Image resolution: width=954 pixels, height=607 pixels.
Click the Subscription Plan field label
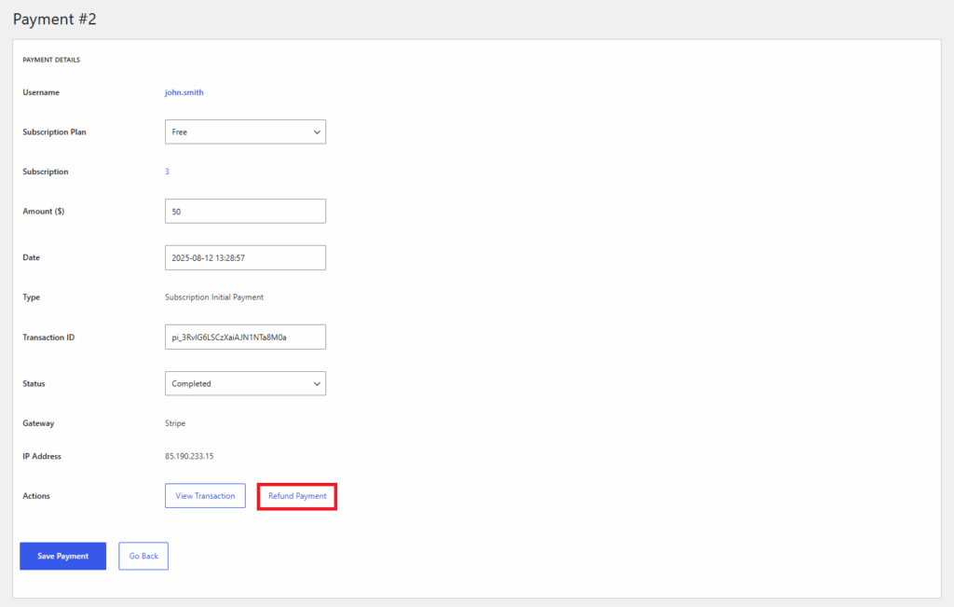click(54, 132)
